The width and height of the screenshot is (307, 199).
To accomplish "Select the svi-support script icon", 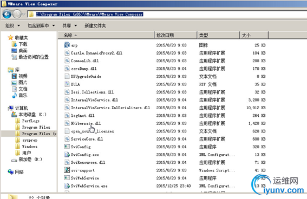I will point(67,170).
